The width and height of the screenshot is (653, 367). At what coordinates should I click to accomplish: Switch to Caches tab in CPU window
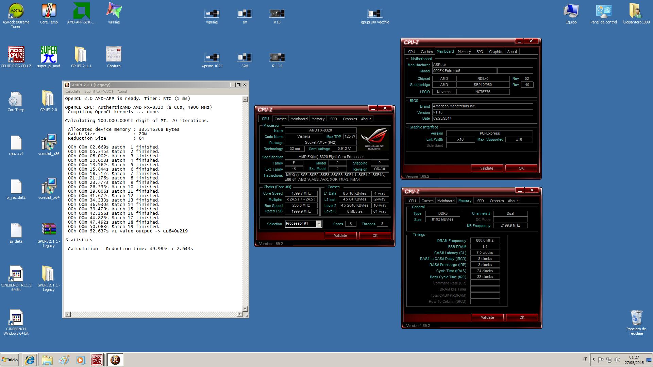[x=280, y=119]
